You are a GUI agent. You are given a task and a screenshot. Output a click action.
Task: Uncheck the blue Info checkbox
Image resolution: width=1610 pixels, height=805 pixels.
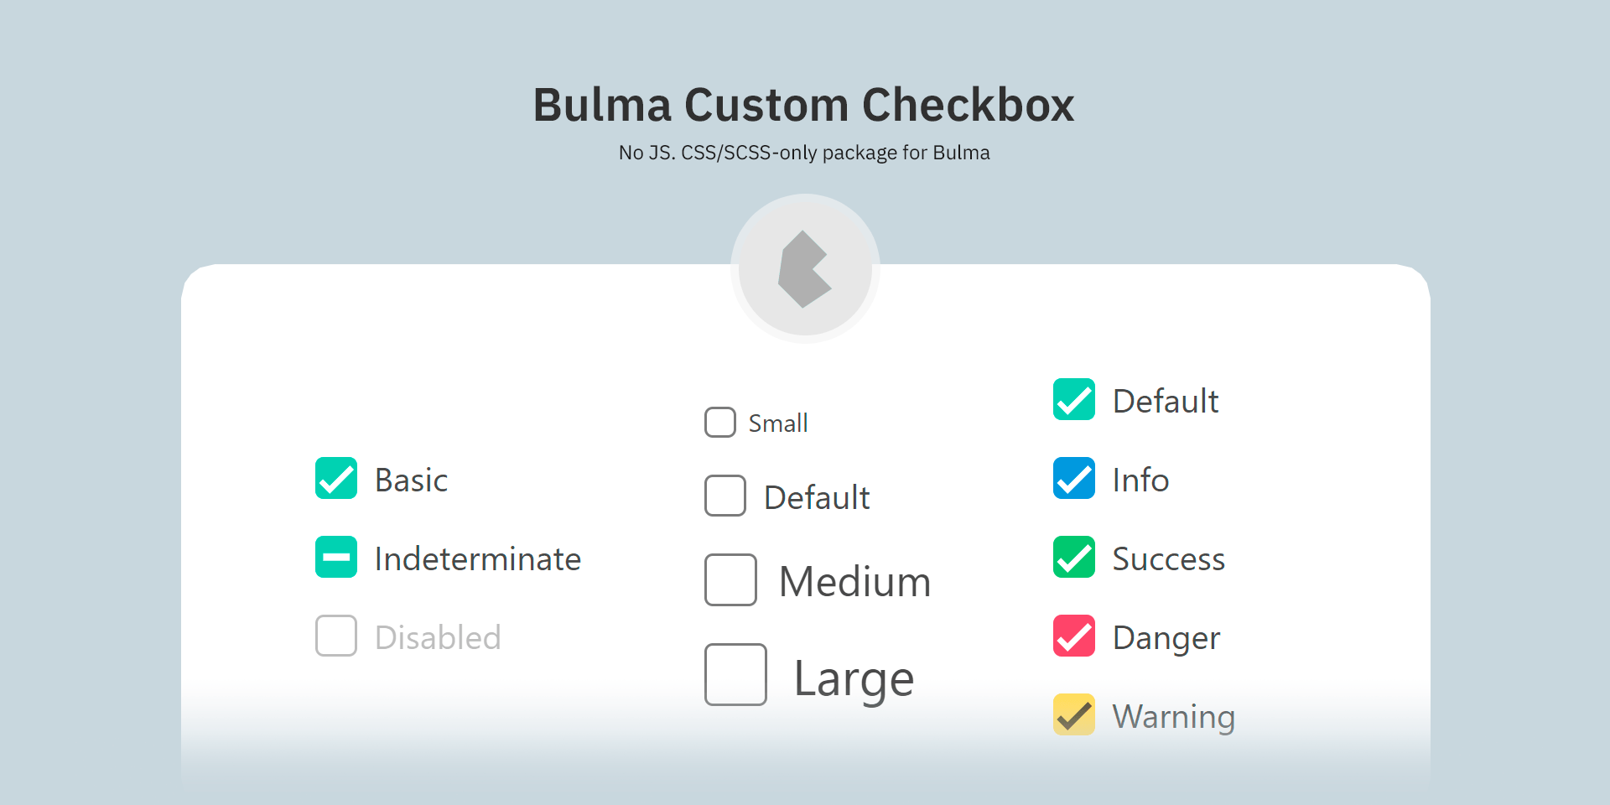click(1074, 479)
